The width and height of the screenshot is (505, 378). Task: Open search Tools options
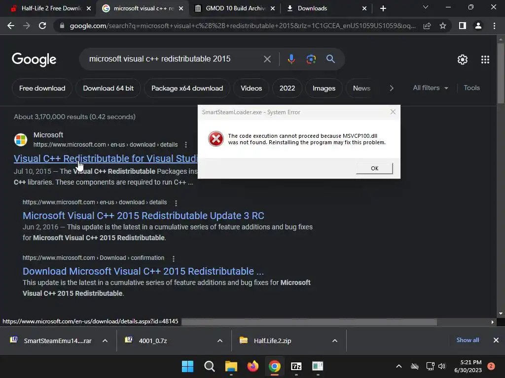(472, 88)
